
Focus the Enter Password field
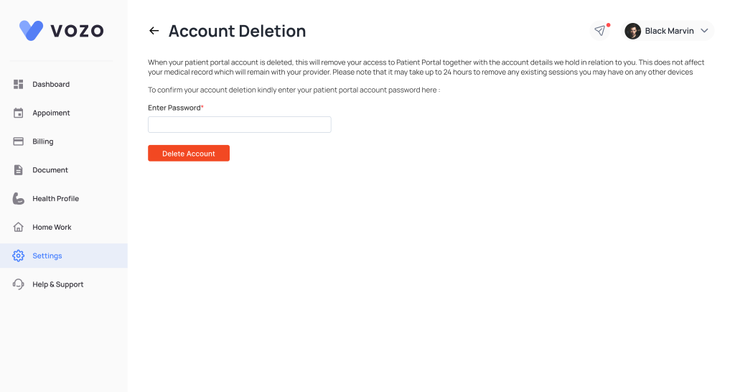239,125
